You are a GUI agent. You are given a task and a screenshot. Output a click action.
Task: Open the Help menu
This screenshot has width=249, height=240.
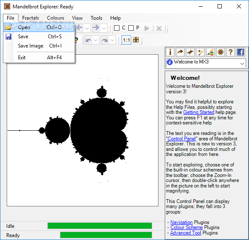coord(115,18)
